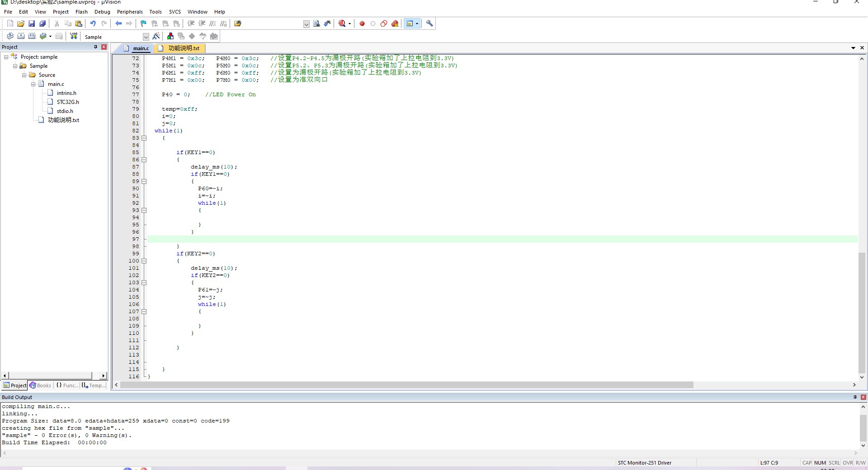
Task: Indent the selected lines
Action: (191, 23)
